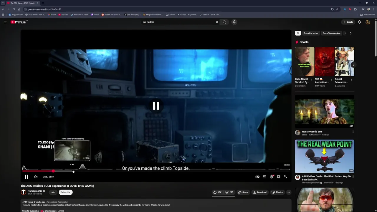Open the tab search dropdown arrow

point(3,3)
